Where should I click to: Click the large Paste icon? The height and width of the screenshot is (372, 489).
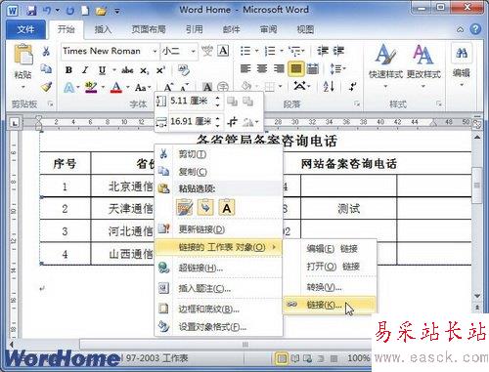23,54
